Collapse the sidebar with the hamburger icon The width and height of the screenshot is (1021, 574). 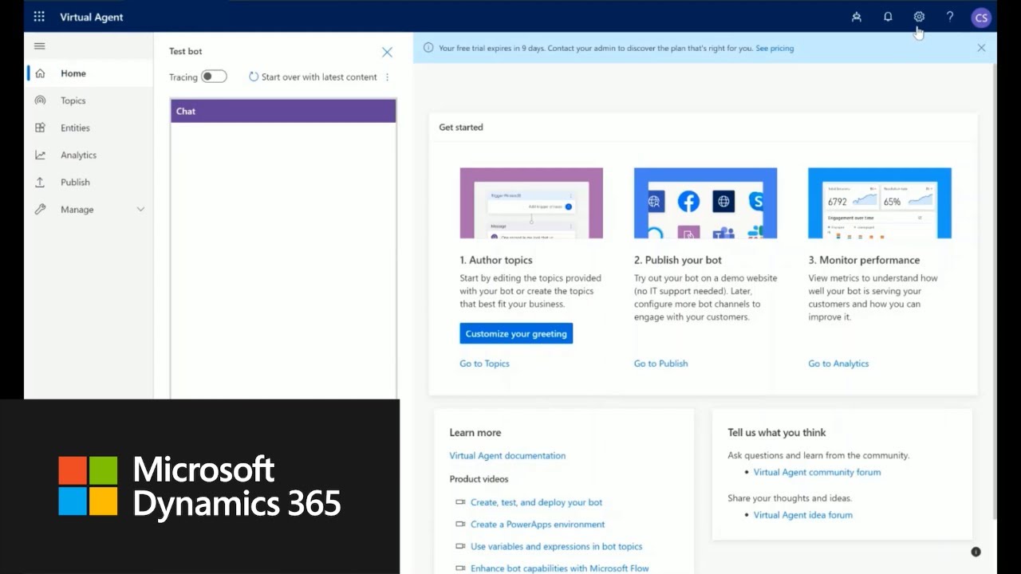(39, 45)
